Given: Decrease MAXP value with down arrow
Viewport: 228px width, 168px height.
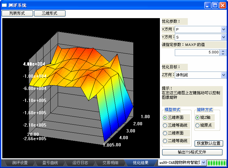Looking at the screenshot, I should [x=223, y=54].
